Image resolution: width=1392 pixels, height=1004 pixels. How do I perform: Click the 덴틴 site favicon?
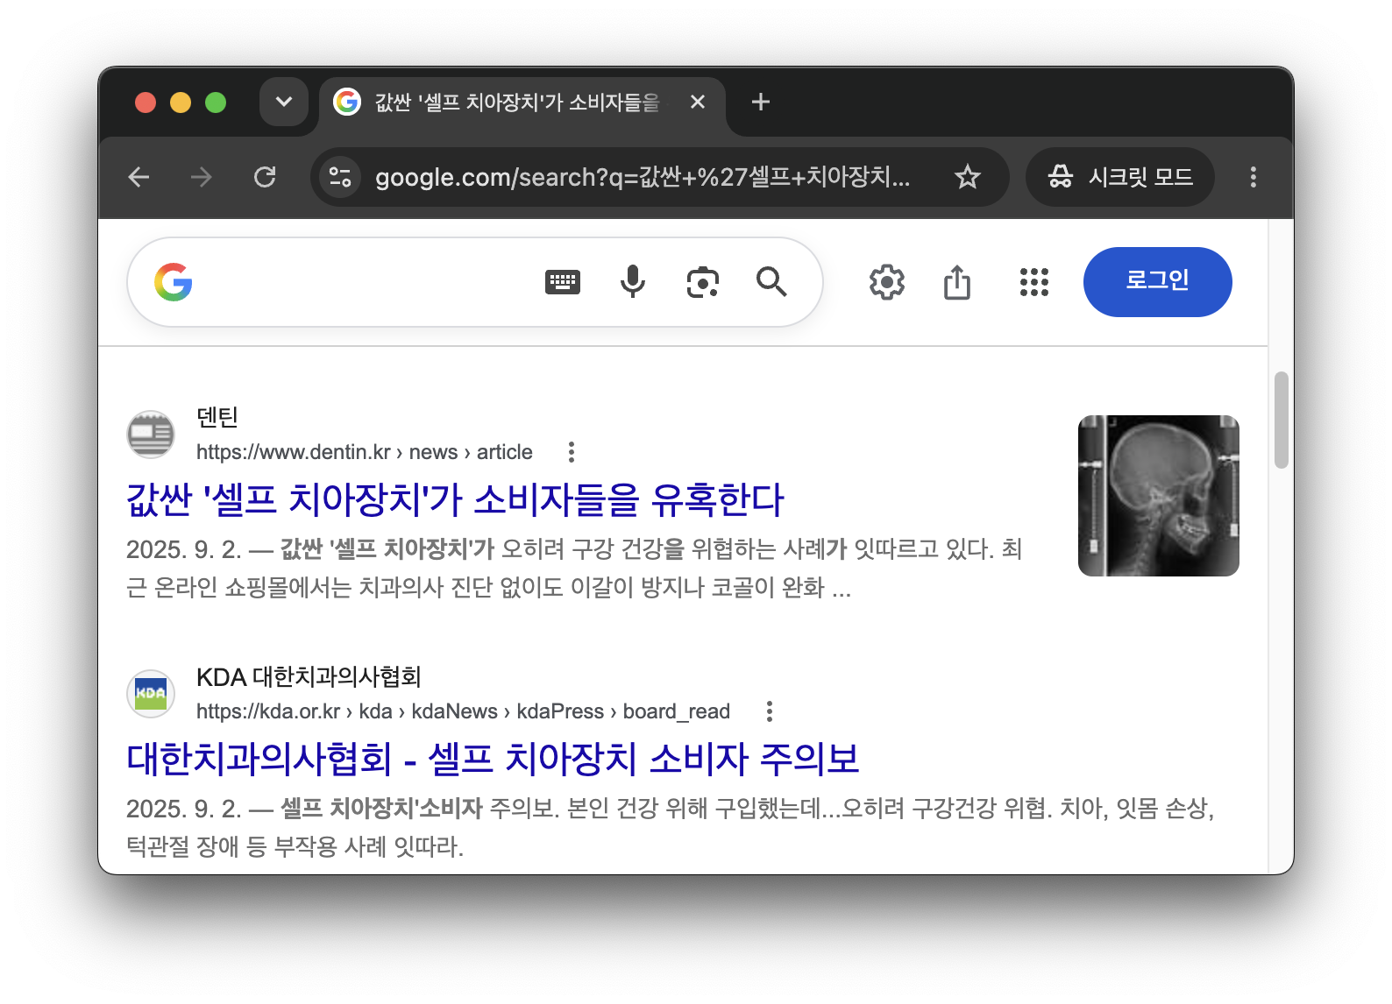click(151, 435)
